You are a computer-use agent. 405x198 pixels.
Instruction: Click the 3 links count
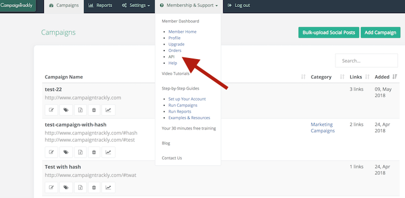pyautogui.click(x=356, y=89)
